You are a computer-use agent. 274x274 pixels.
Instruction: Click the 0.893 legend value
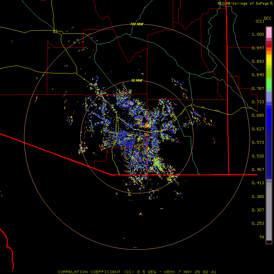point(258,61)
